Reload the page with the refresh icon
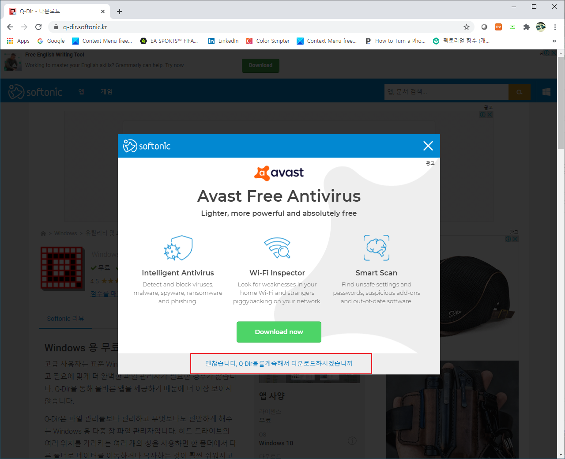565x459 pixels. coord(38,27)
